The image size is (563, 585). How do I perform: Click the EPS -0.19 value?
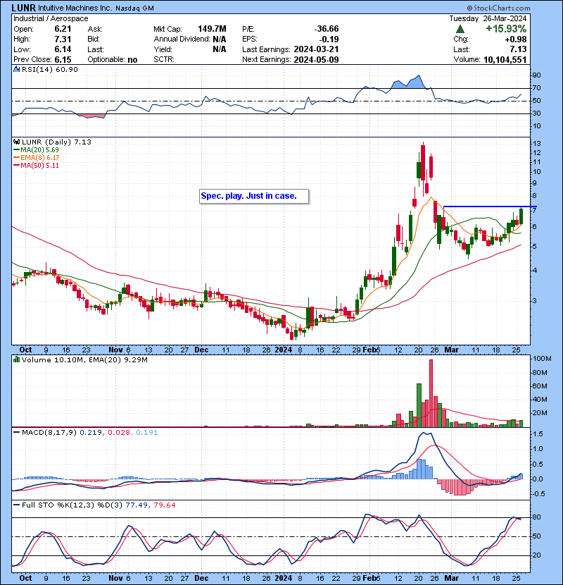pyautogui.click(x=329, y=39)
